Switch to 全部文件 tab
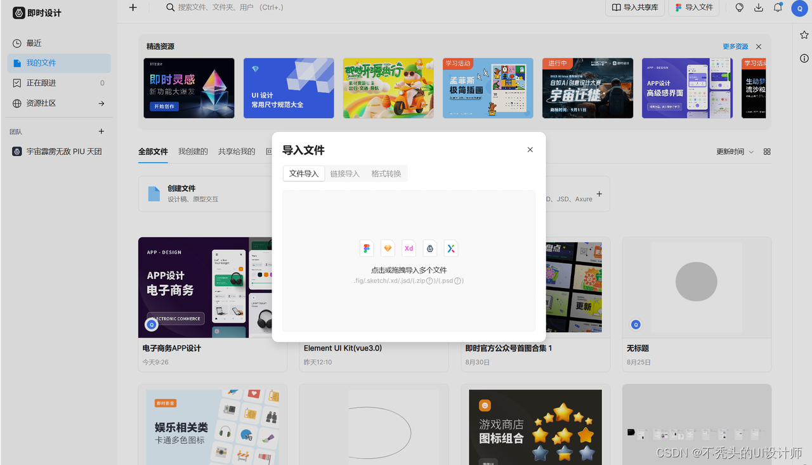Screen dimensions: 812x465 pos(153,152)
